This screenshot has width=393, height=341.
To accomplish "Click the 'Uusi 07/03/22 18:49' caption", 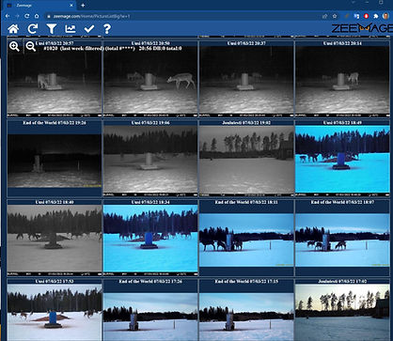I will click(342, 123).
